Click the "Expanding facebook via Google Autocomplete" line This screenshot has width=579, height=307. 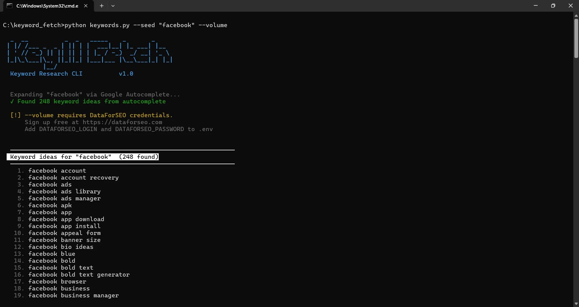pos(95,94)
